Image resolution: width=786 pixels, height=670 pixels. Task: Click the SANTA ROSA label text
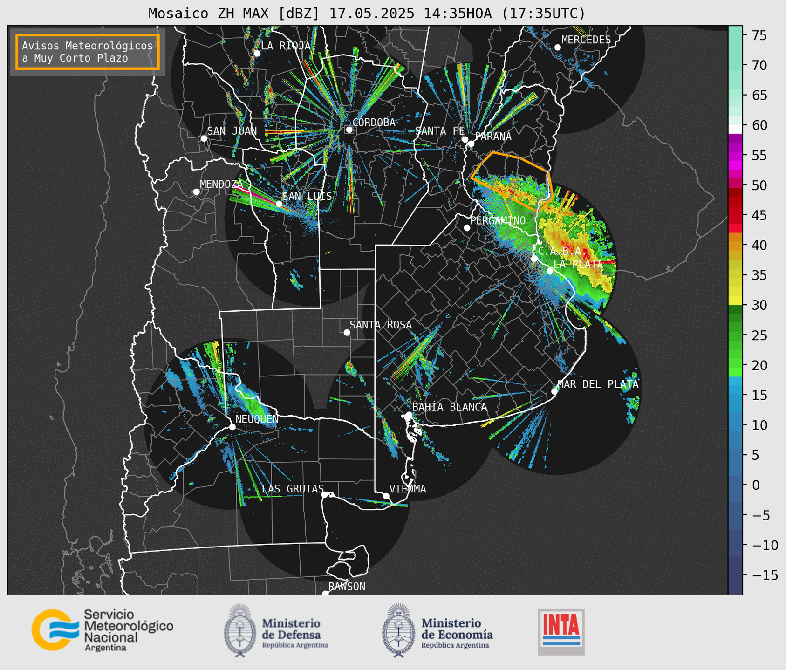tap(381, 325)
